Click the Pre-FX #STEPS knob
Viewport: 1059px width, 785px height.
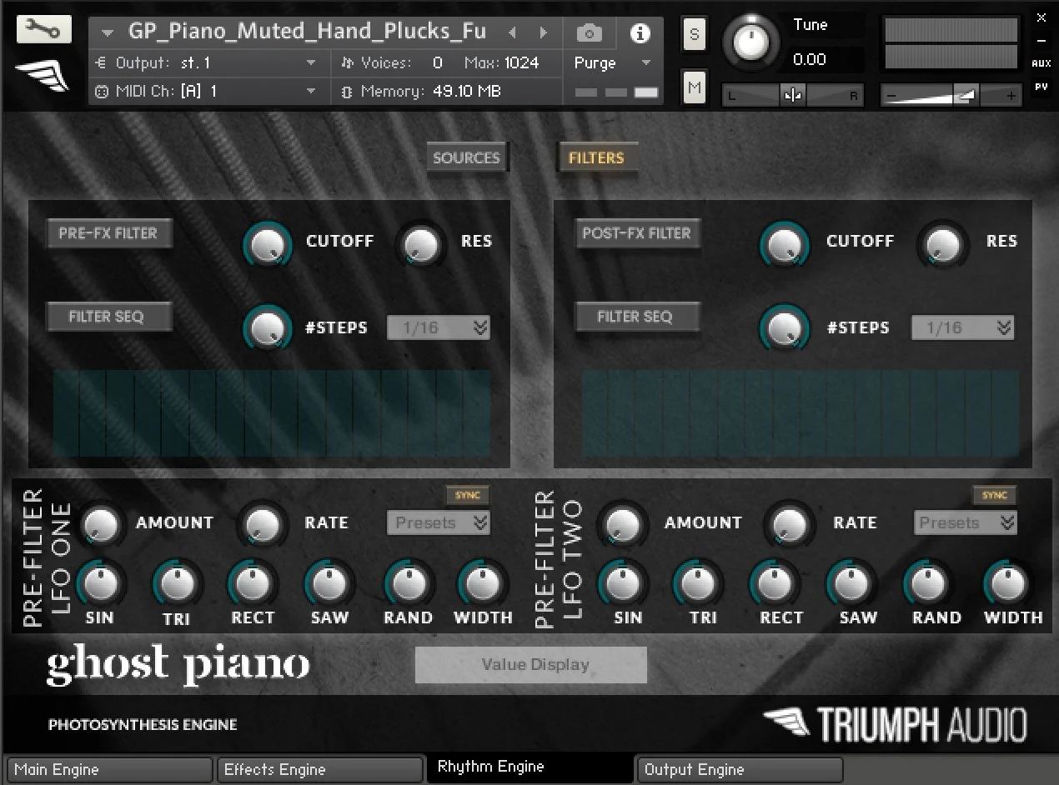[x=268, y=327]
